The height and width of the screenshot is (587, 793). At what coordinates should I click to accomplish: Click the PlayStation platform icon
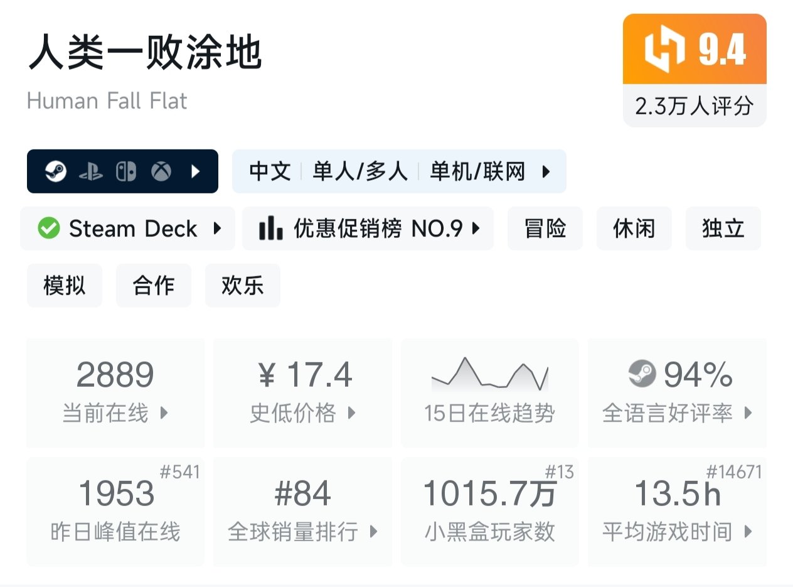pos(91,171)
